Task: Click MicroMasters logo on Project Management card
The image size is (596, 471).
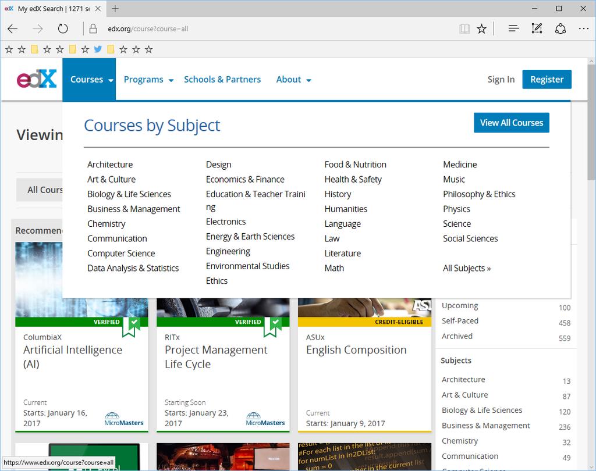Action: (x=265, y=419)
